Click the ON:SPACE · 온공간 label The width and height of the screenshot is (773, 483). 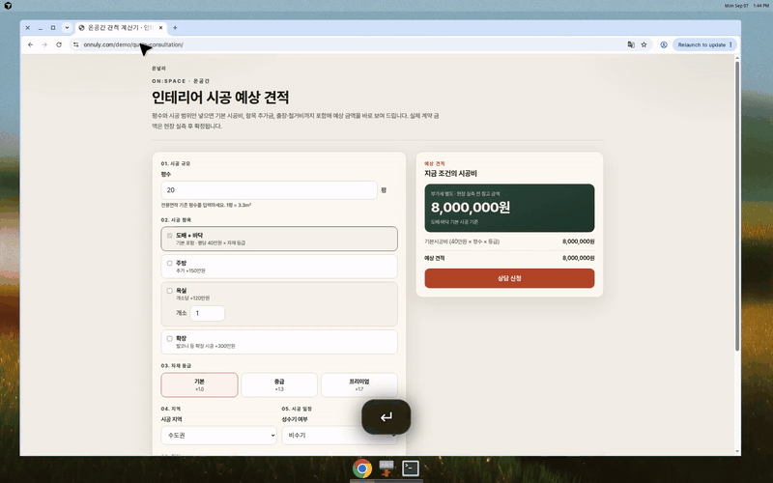point(181,81)
